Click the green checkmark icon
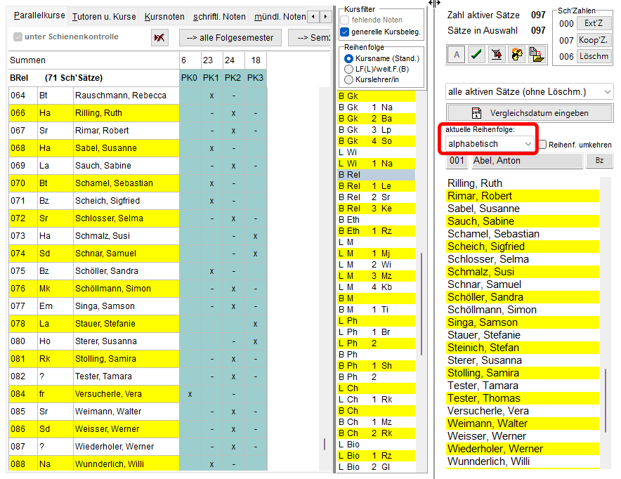 [x=476, y=55]
